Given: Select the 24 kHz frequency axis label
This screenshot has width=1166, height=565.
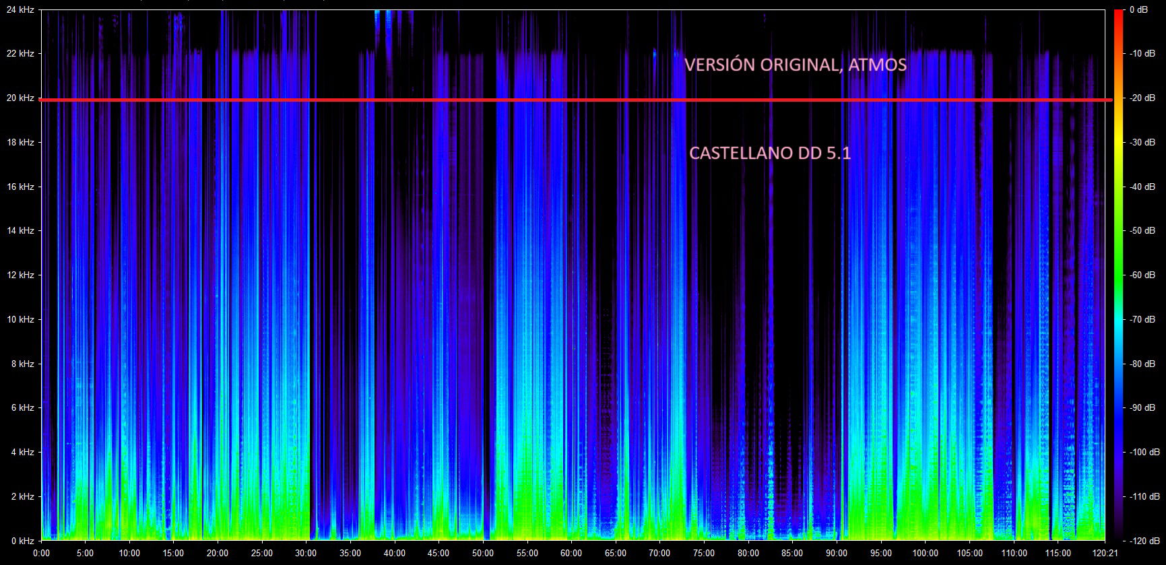Looking at the screenshot, I should [x=20, y=9].
